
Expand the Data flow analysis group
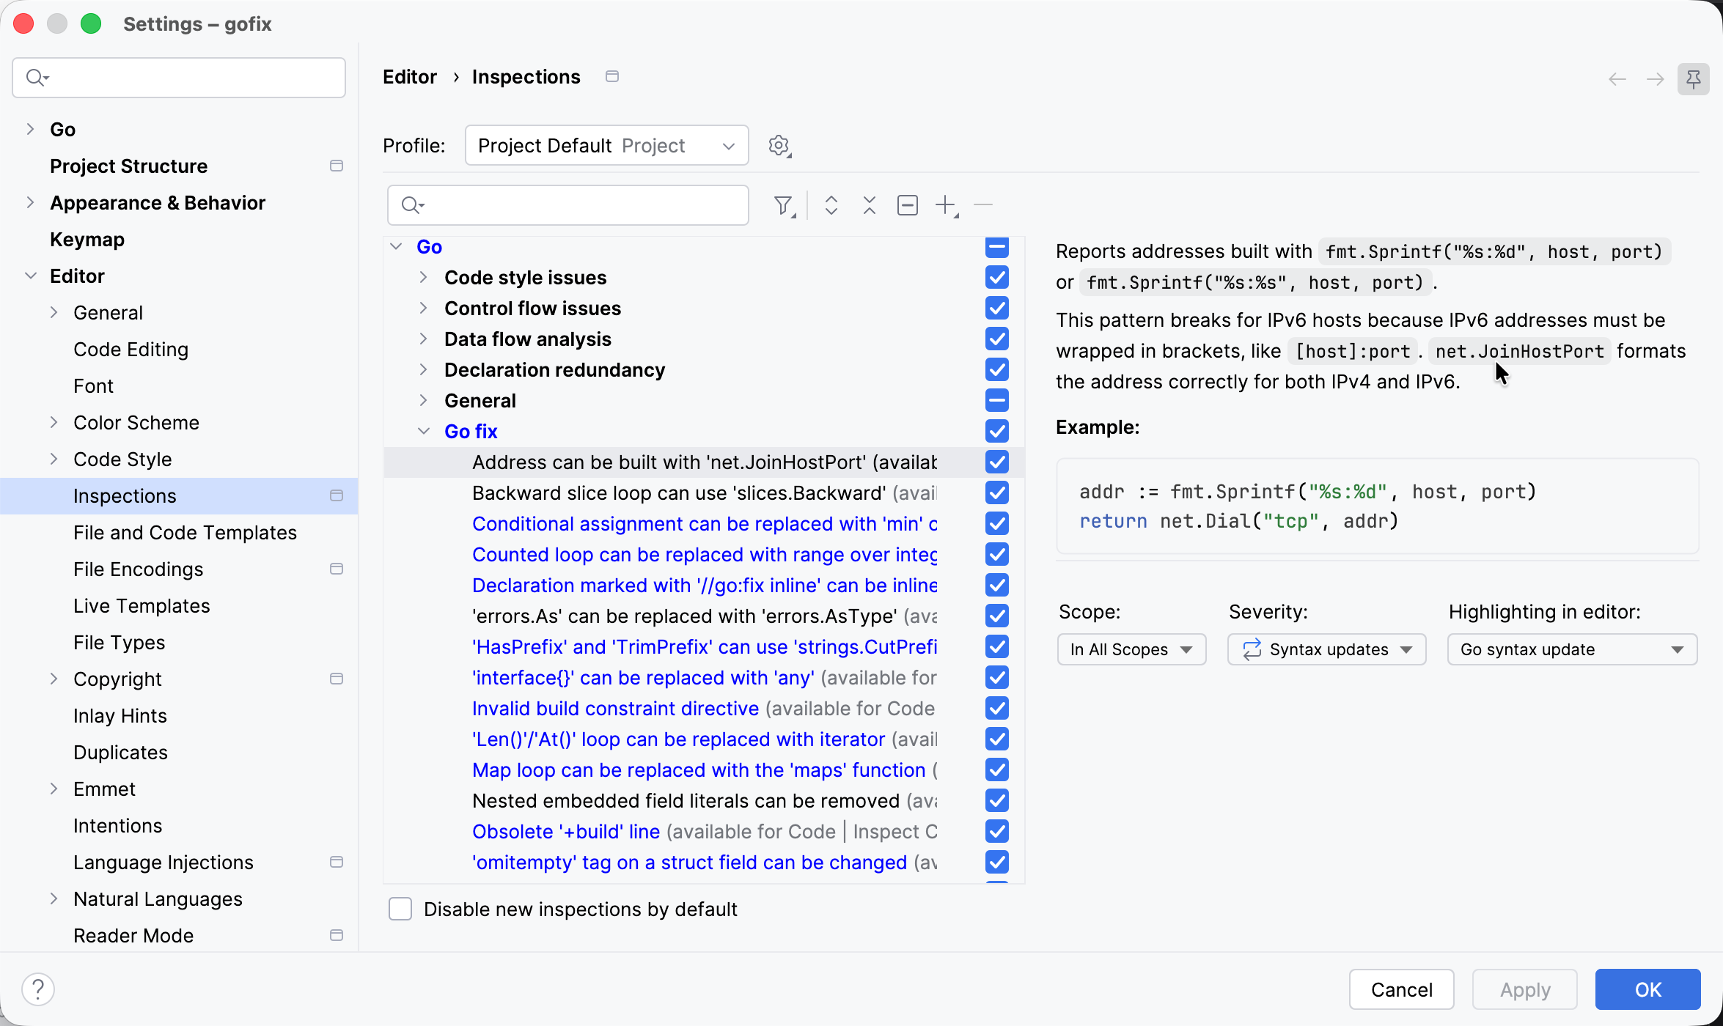pyautogui.click(x=424, y=339)
